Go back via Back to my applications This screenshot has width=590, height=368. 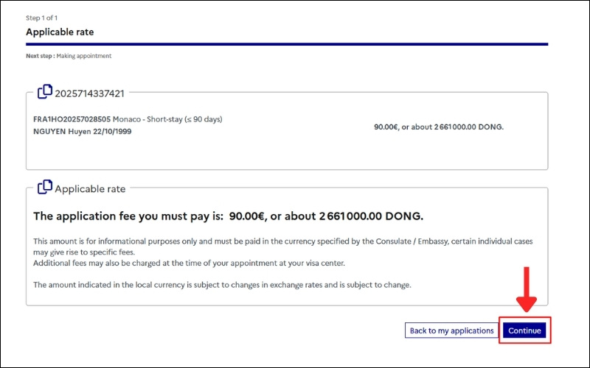point(451,330)
